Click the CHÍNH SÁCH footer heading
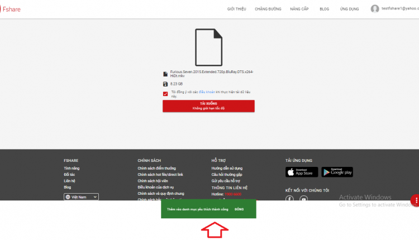 (149, 160)
